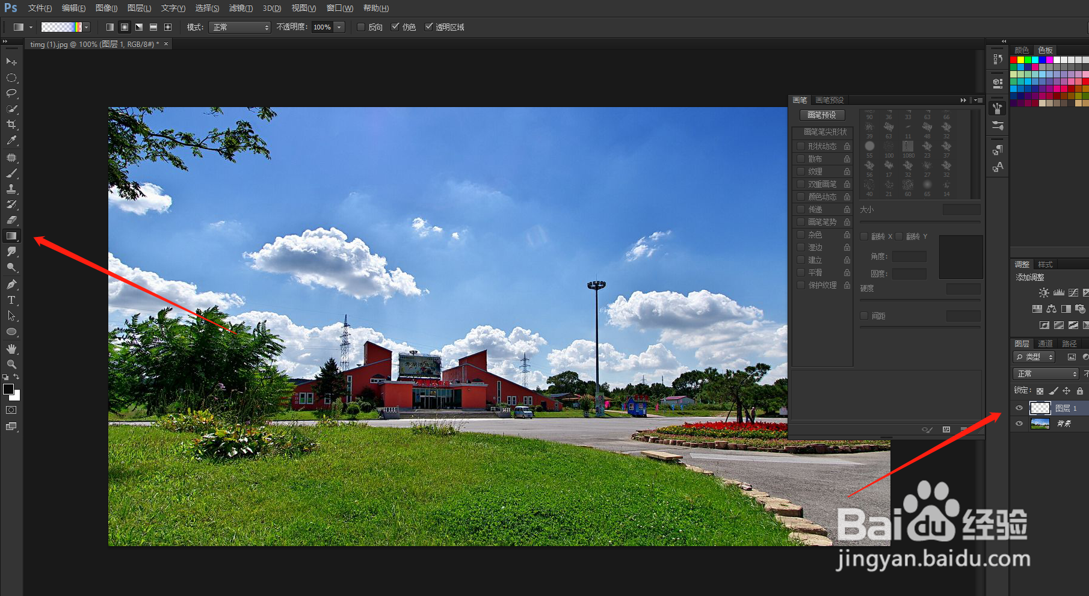Select the Quick Selection tool
This screenshot has height=596, width=1089.
tap(11, 109)
